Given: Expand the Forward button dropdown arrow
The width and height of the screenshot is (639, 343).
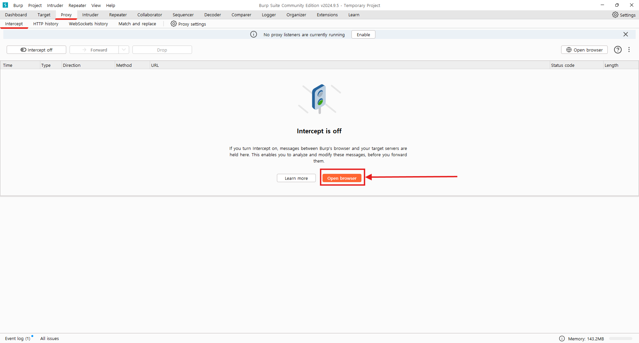Looking at the screenshot, I should click(x=124, y=50).
